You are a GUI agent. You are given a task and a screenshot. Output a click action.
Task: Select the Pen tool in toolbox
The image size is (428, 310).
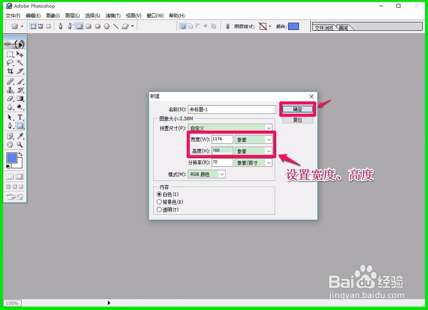coord(10,125)
